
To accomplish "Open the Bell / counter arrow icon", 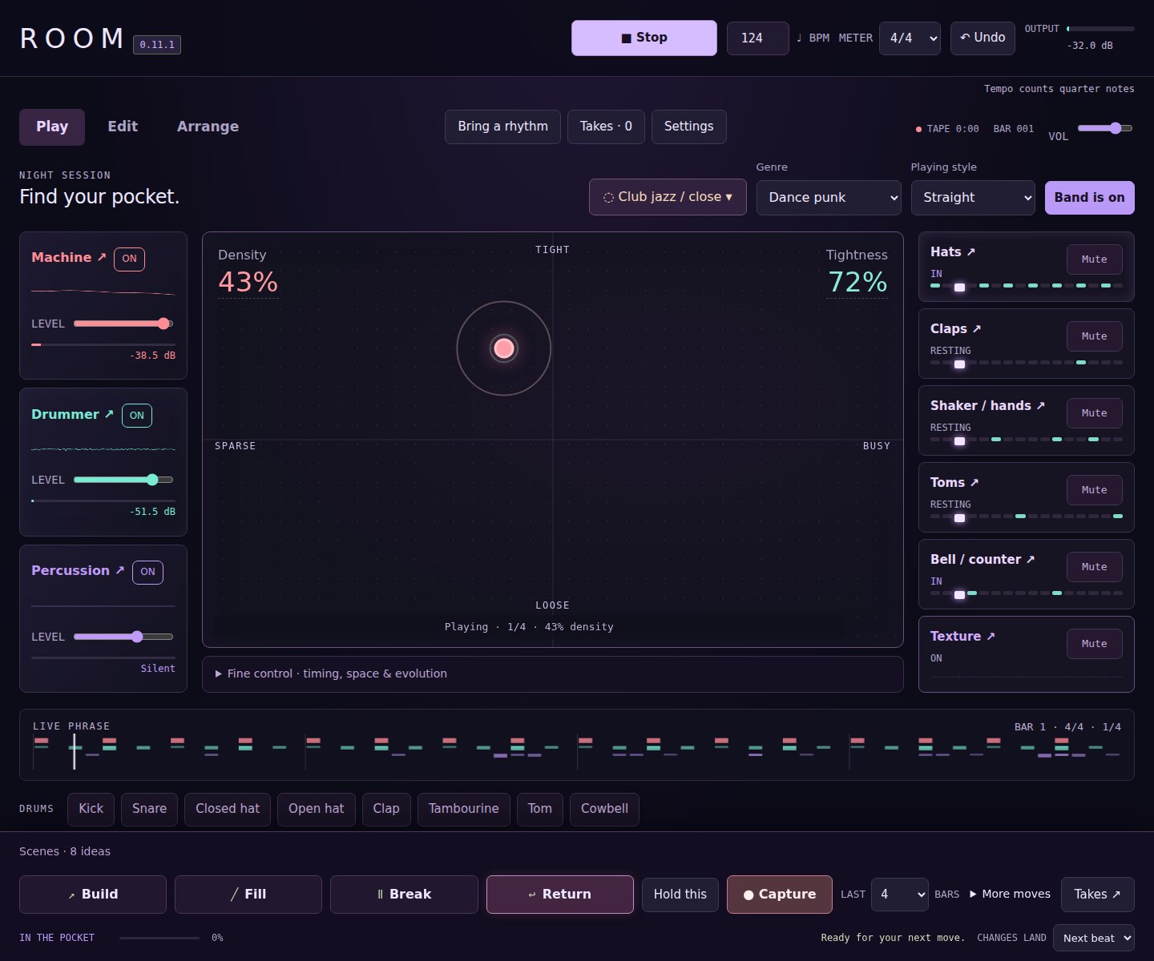I will pos(1030,560).
